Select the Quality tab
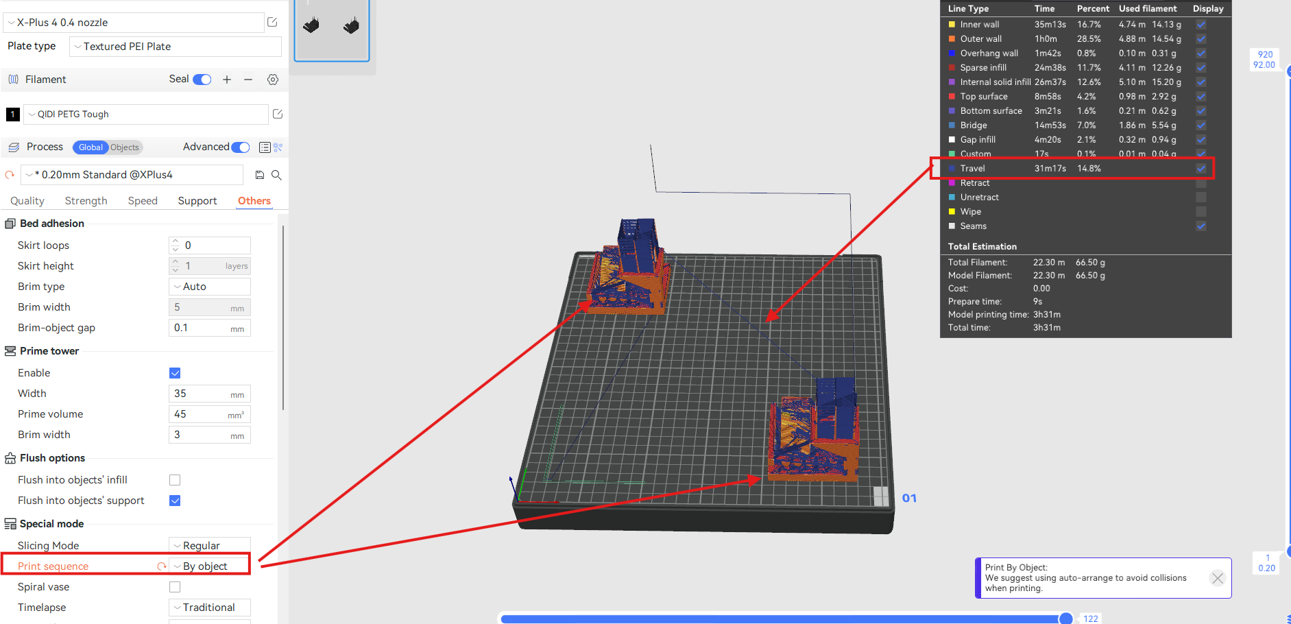The height and width of the screenshot is (624, 1291). point(27,200)
